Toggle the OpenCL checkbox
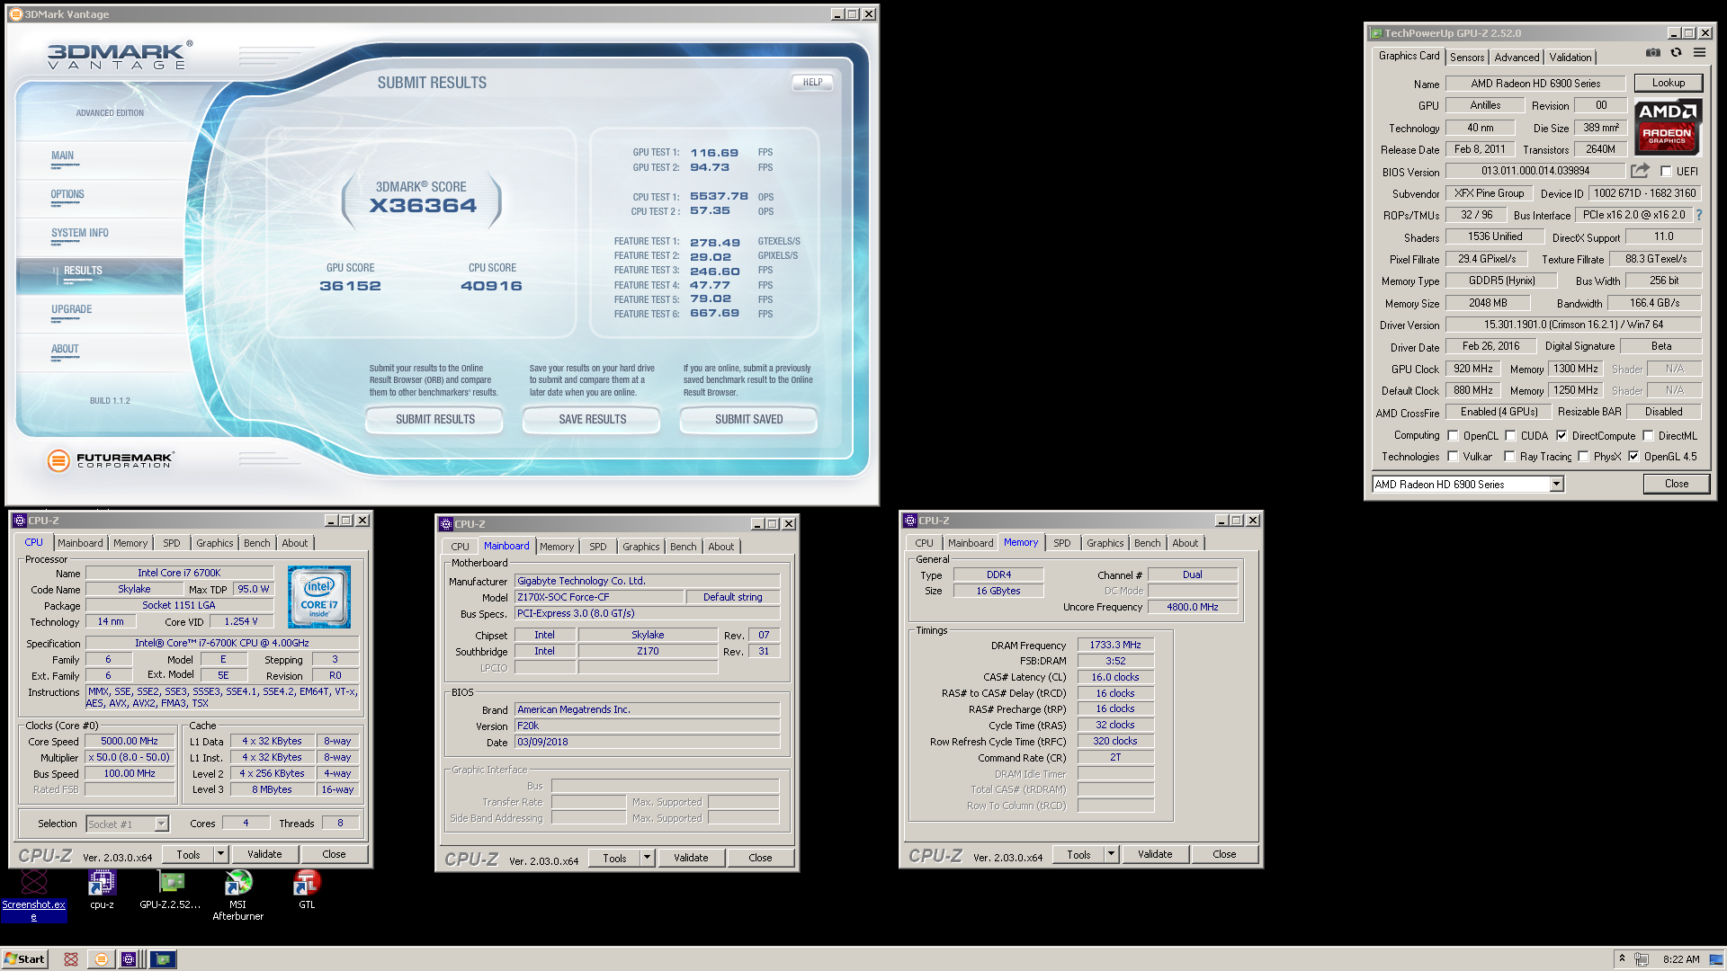The height and width of the screenshot is (971, 1727). point(1453,436)
